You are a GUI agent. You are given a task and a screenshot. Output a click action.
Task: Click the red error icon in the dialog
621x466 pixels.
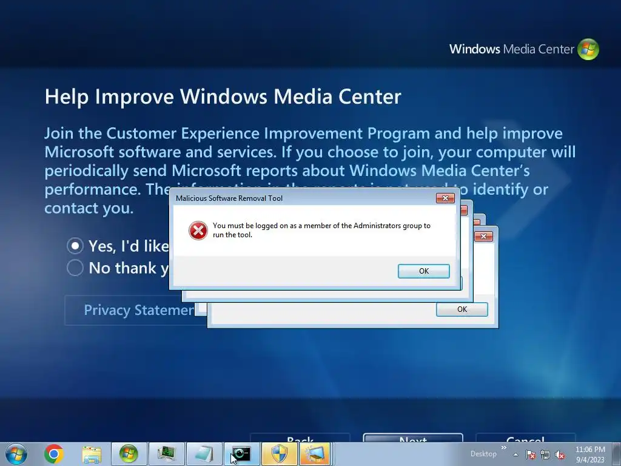(198, 231)
